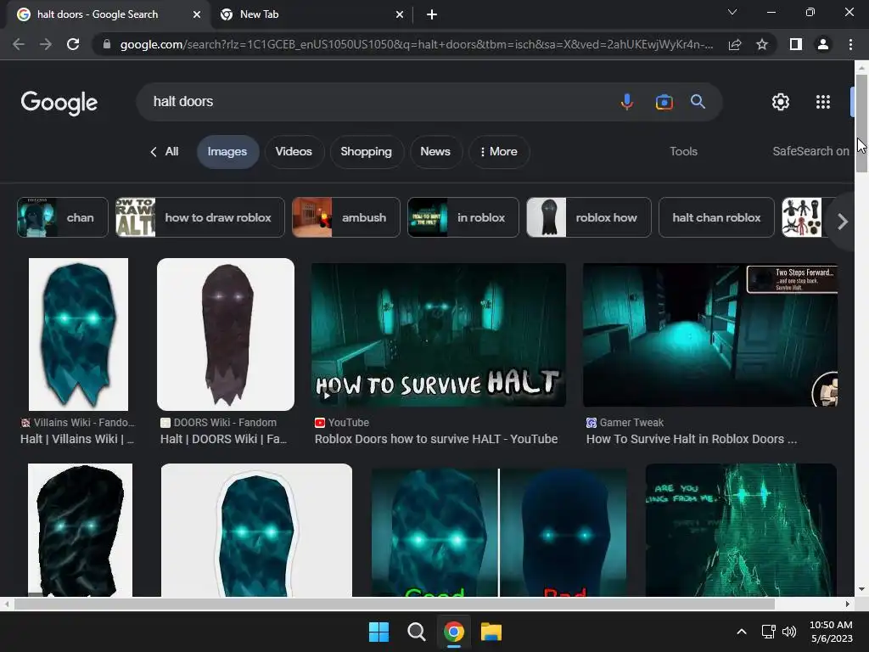The width and height of the screenshot is (869, 652).
Task: Open green glitch Halt image thumbnail
Action: click(741, 531)
